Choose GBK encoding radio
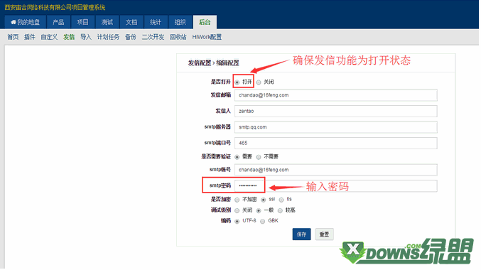481x270 pixels. pyautogui.click(x=263, y=222)
